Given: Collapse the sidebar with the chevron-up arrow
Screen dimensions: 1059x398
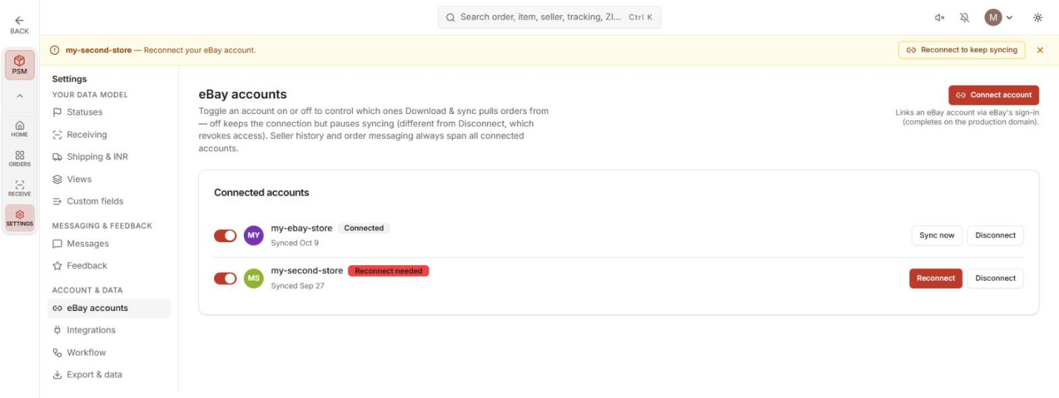Looking at the screenshot, I should pos(20,96).
